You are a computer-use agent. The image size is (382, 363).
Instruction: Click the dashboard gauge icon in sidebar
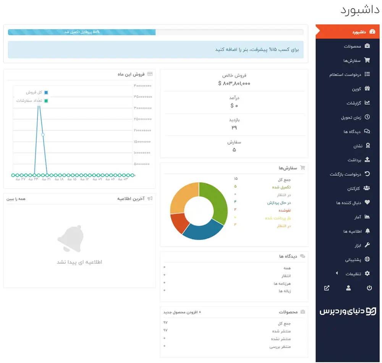372,32
